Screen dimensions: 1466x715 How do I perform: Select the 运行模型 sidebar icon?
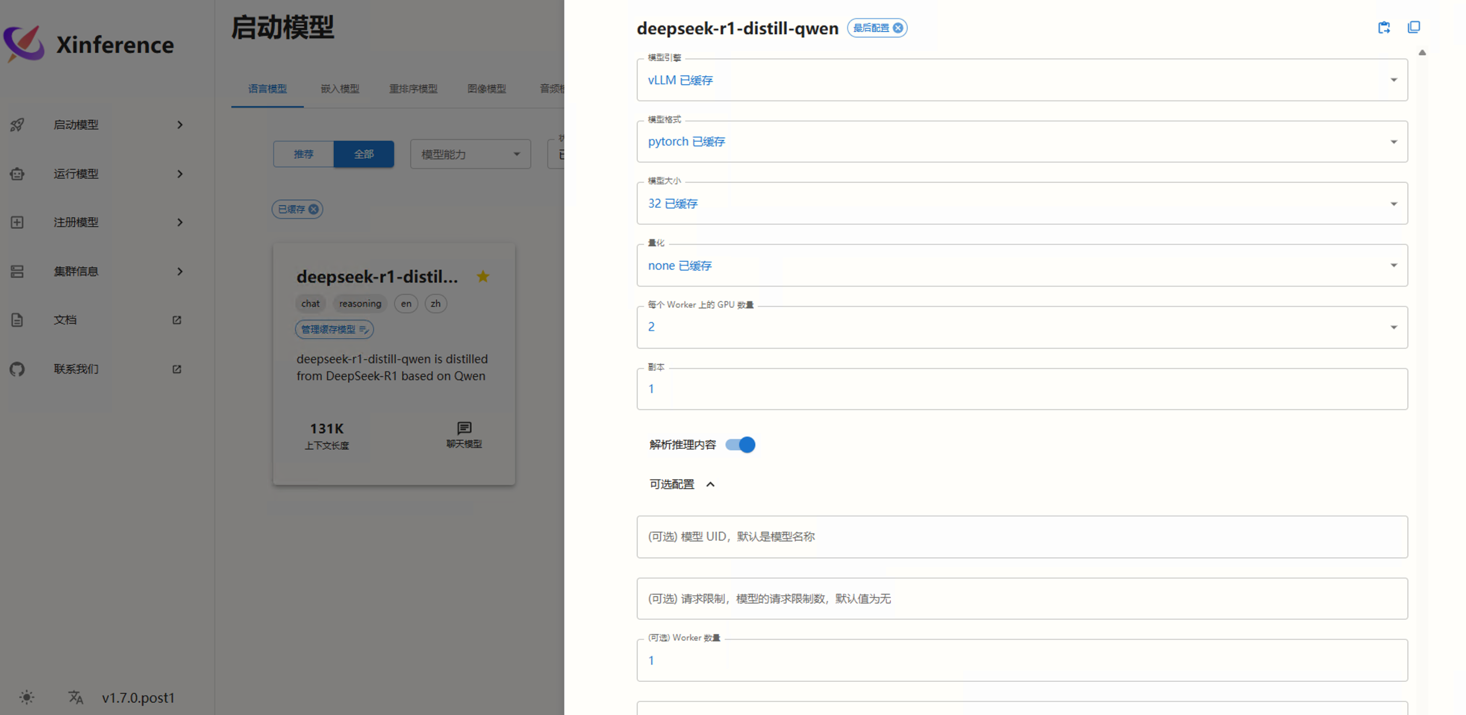16,174
